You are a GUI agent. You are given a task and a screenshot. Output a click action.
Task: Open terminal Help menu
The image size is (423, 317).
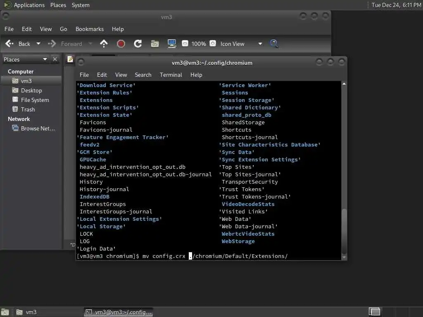click(x=196, y=75)
